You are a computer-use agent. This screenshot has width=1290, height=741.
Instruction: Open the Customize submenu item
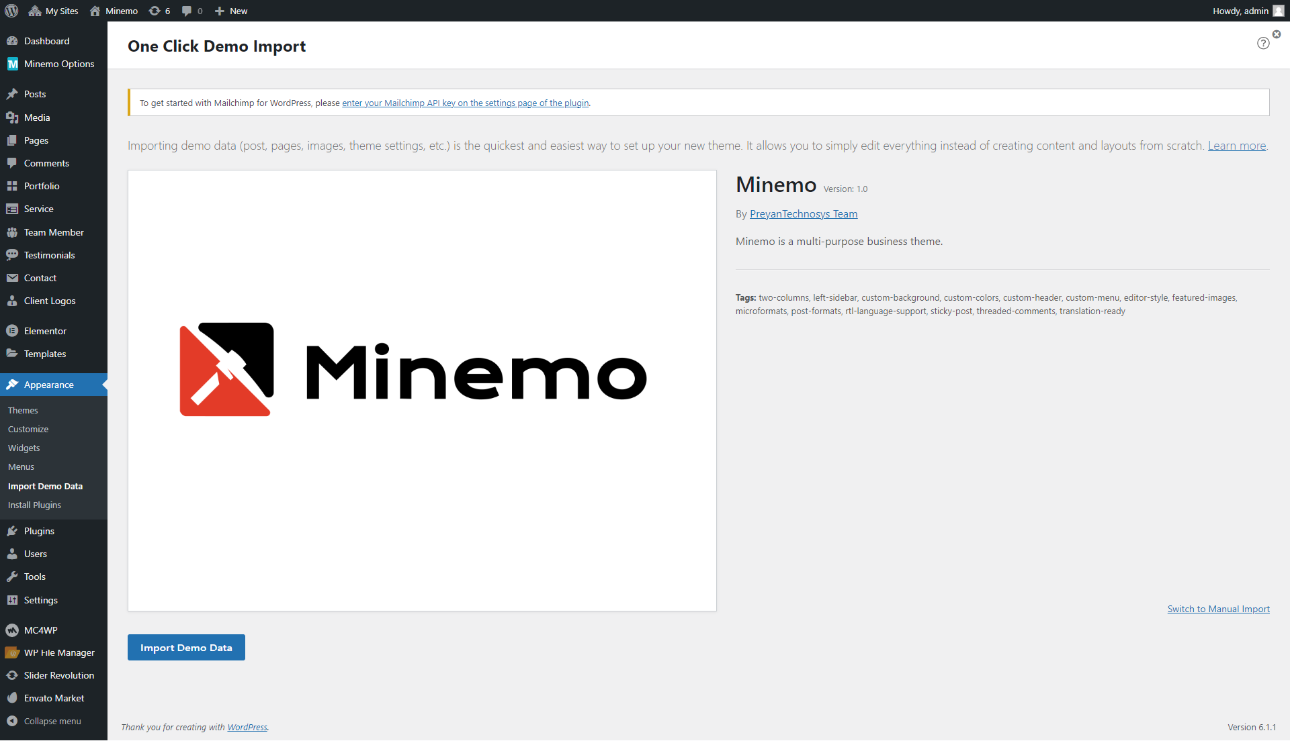click(28, 429)
